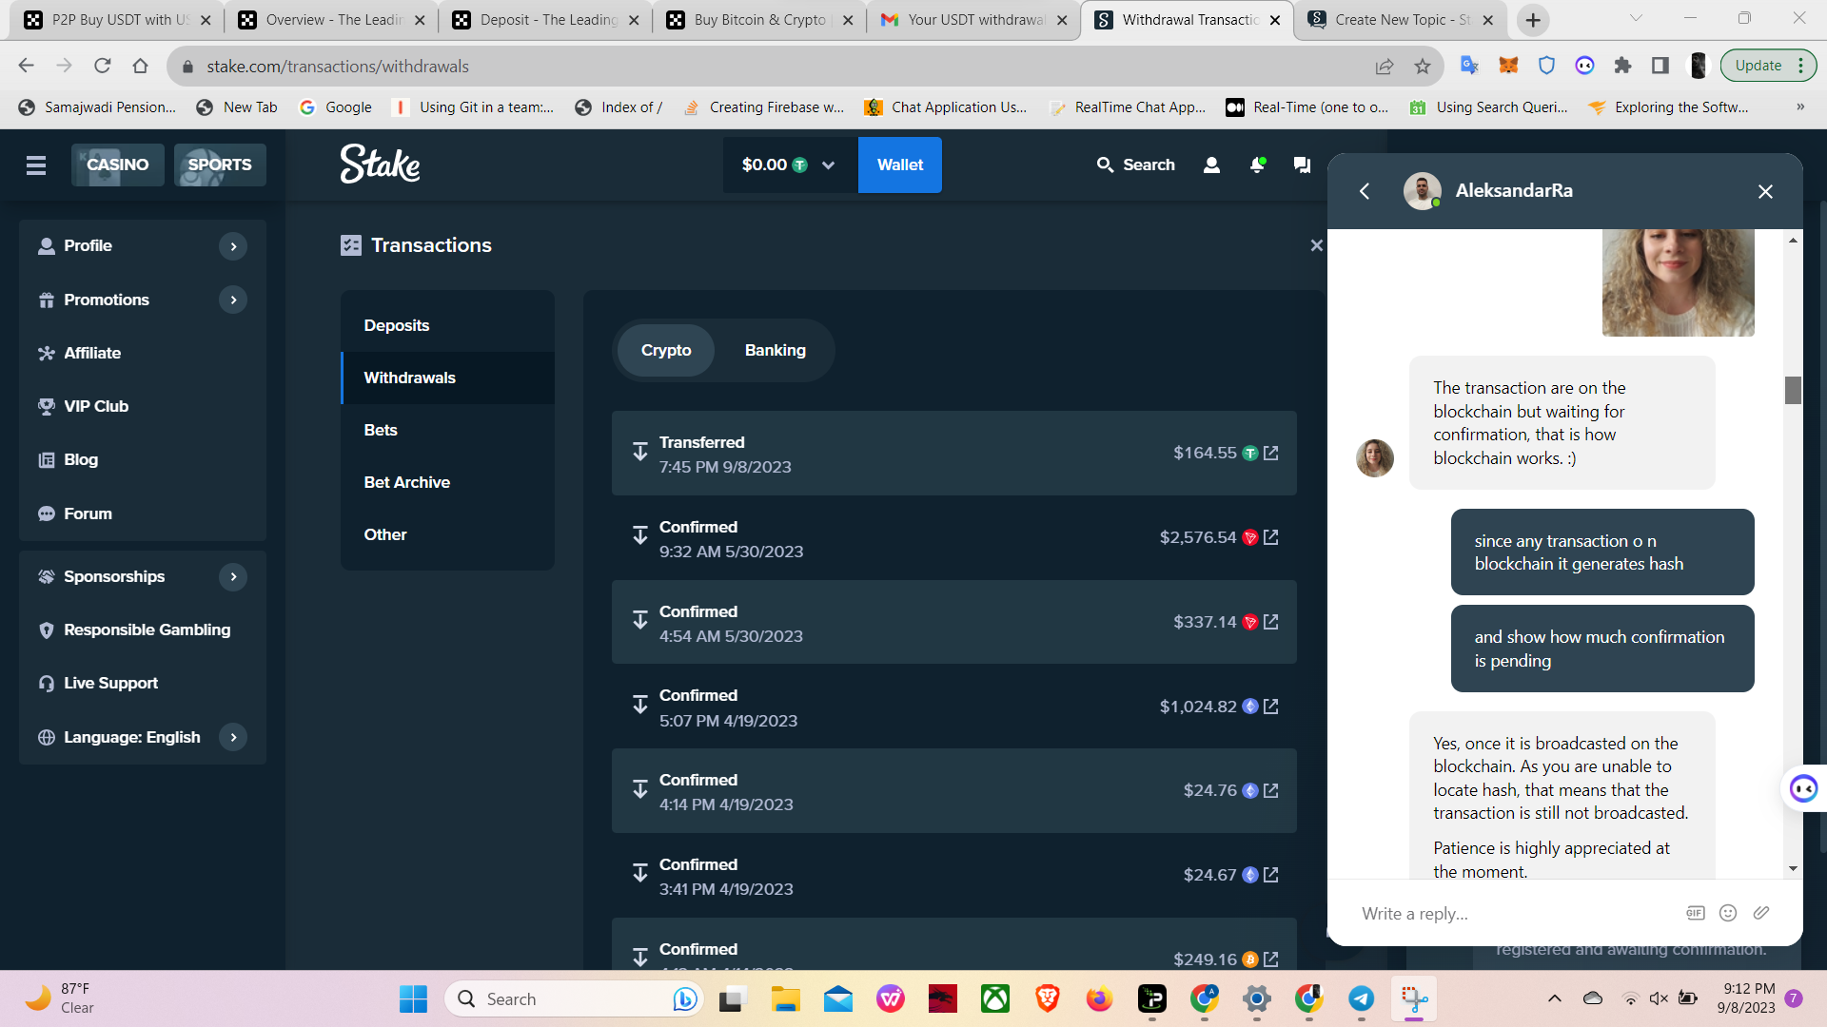Share this page from address bar
Viewport: 1827px width, 1027px height.
(x=1385, y=67)
